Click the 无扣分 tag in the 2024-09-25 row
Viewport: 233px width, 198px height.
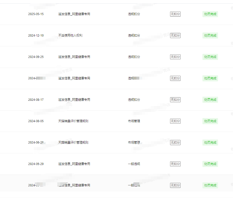point(175,57)
